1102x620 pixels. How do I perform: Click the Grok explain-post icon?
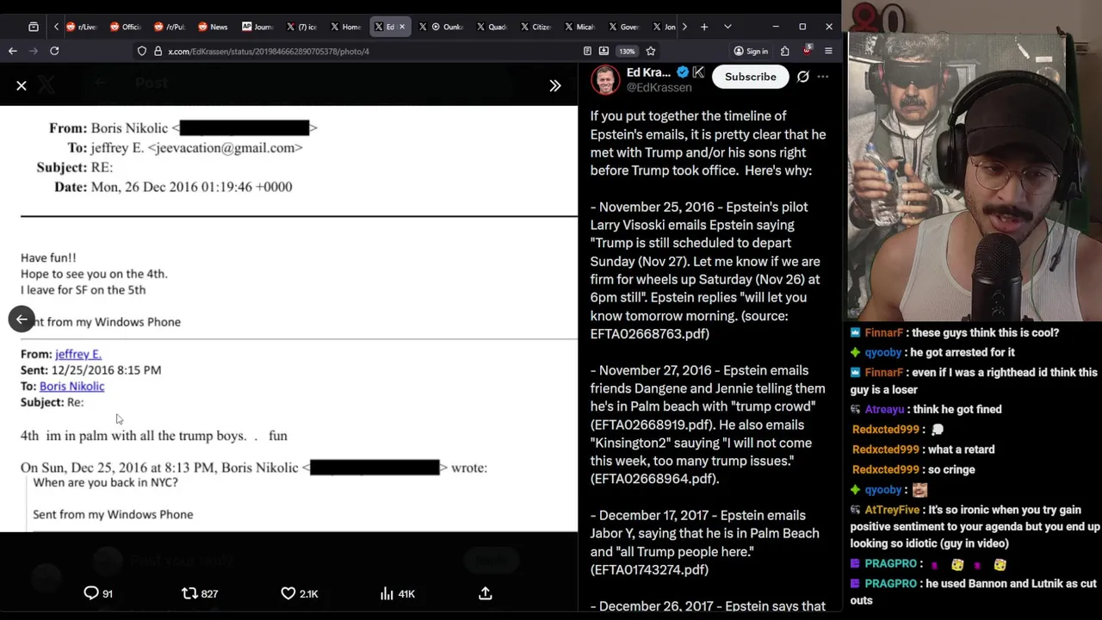click(x=802, y=77)
